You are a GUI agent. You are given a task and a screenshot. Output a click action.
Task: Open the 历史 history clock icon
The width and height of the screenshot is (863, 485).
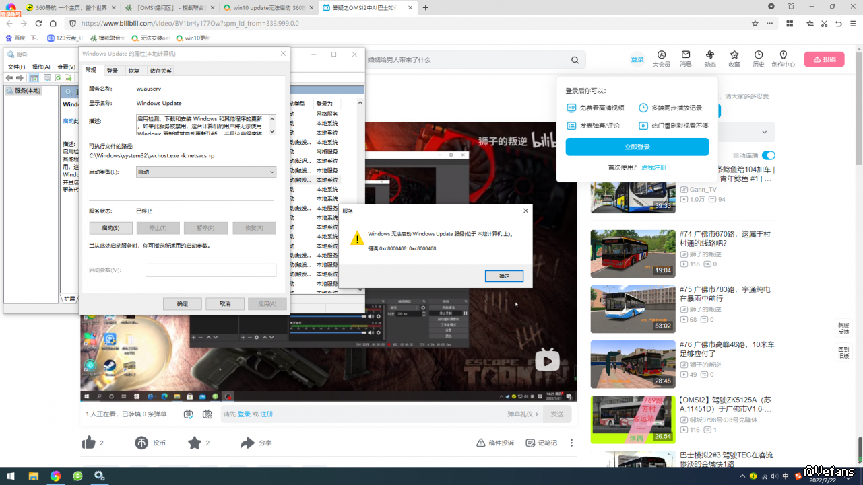pos(759,55)
